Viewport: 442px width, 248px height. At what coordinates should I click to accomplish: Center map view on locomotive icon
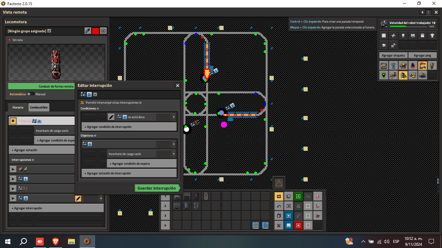tap(103, 31)
